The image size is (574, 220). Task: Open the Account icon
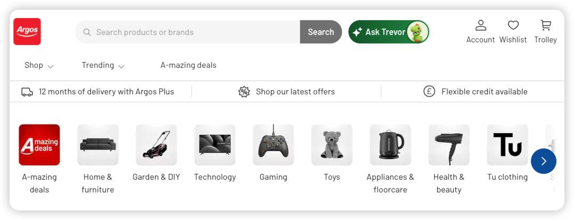click(x=480, y=25)
